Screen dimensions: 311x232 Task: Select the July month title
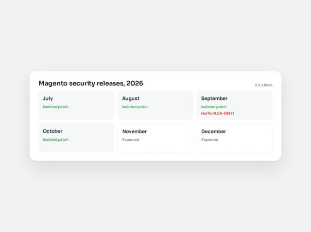[48, 99]
